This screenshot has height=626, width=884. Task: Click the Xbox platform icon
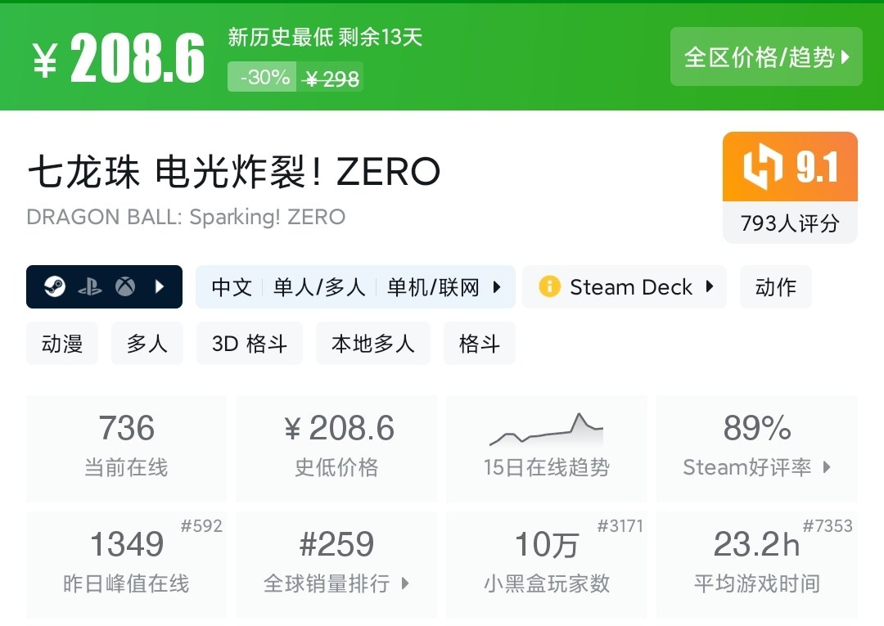point(125,287)
